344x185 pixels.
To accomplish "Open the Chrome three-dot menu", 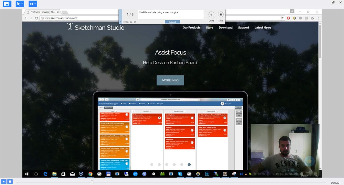I will [318, 18].
